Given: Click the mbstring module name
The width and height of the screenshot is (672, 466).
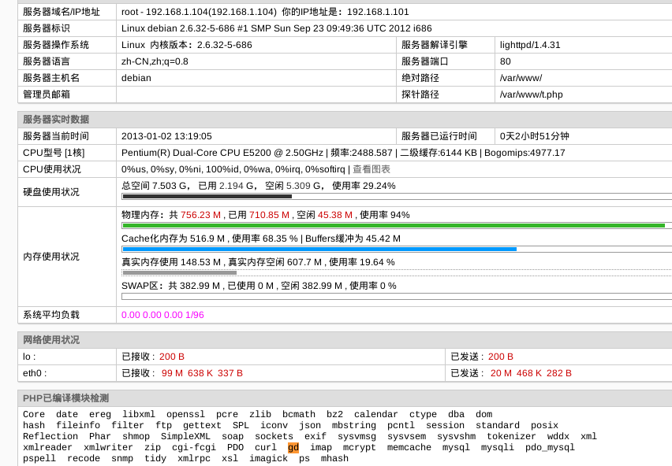Looking at the screenshot, I should pos(354,425).
